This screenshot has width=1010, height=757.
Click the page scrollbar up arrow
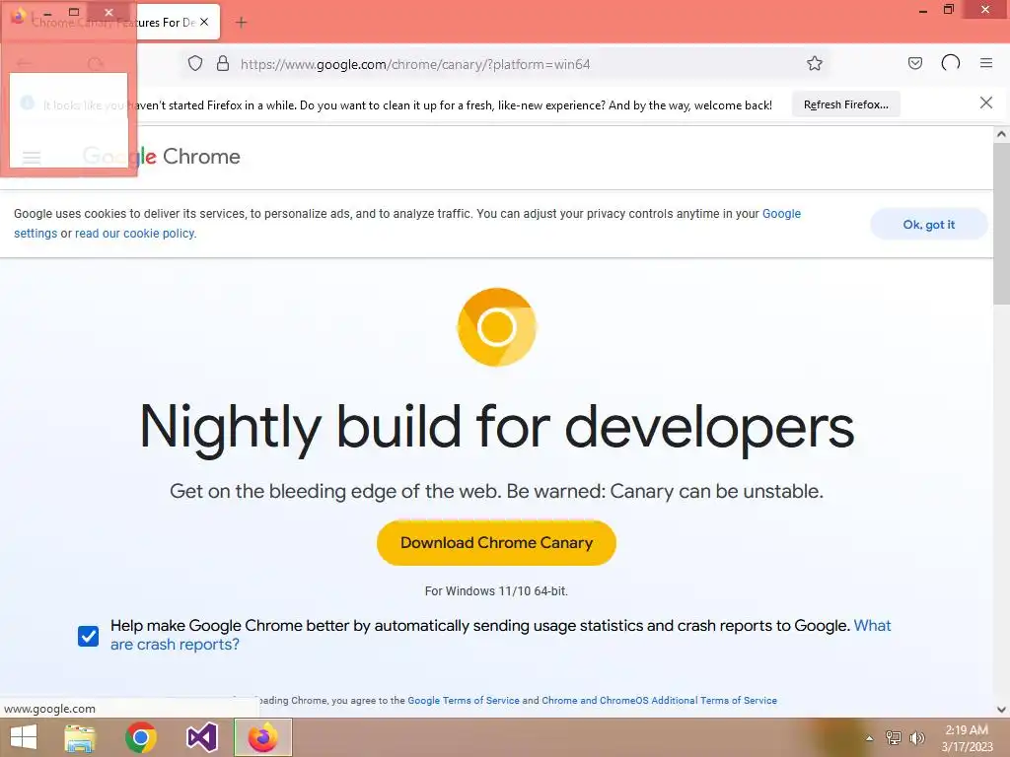tap(1001, 134)
